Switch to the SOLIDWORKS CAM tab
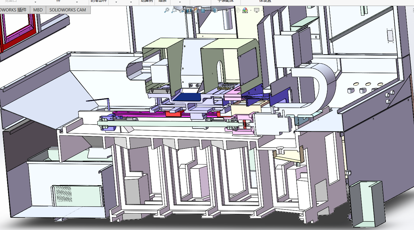The image size is (414, 230). 68,10
